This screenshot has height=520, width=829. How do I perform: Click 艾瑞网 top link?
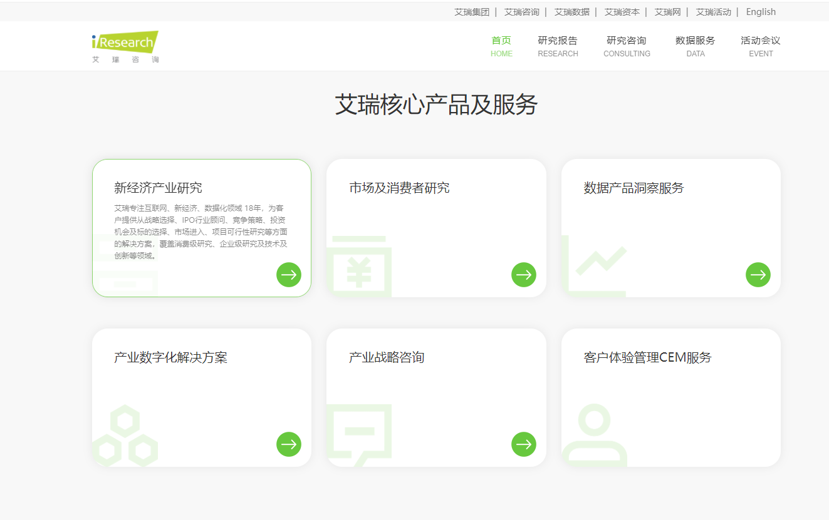click(668, 12)
